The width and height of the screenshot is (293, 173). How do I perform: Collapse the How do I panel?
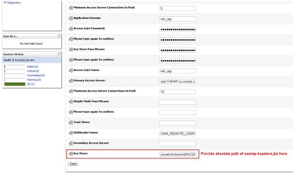pos(59,36)
